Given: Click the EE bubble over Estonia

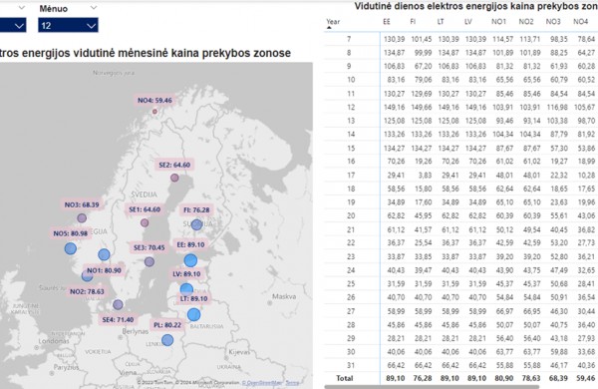Looking at the screenshot, I should point(190,260).
